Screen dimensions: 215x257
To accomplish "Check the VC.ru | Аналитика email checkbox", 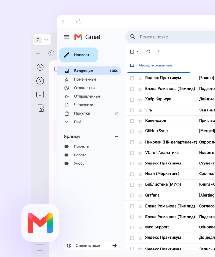I will (132, 153).
